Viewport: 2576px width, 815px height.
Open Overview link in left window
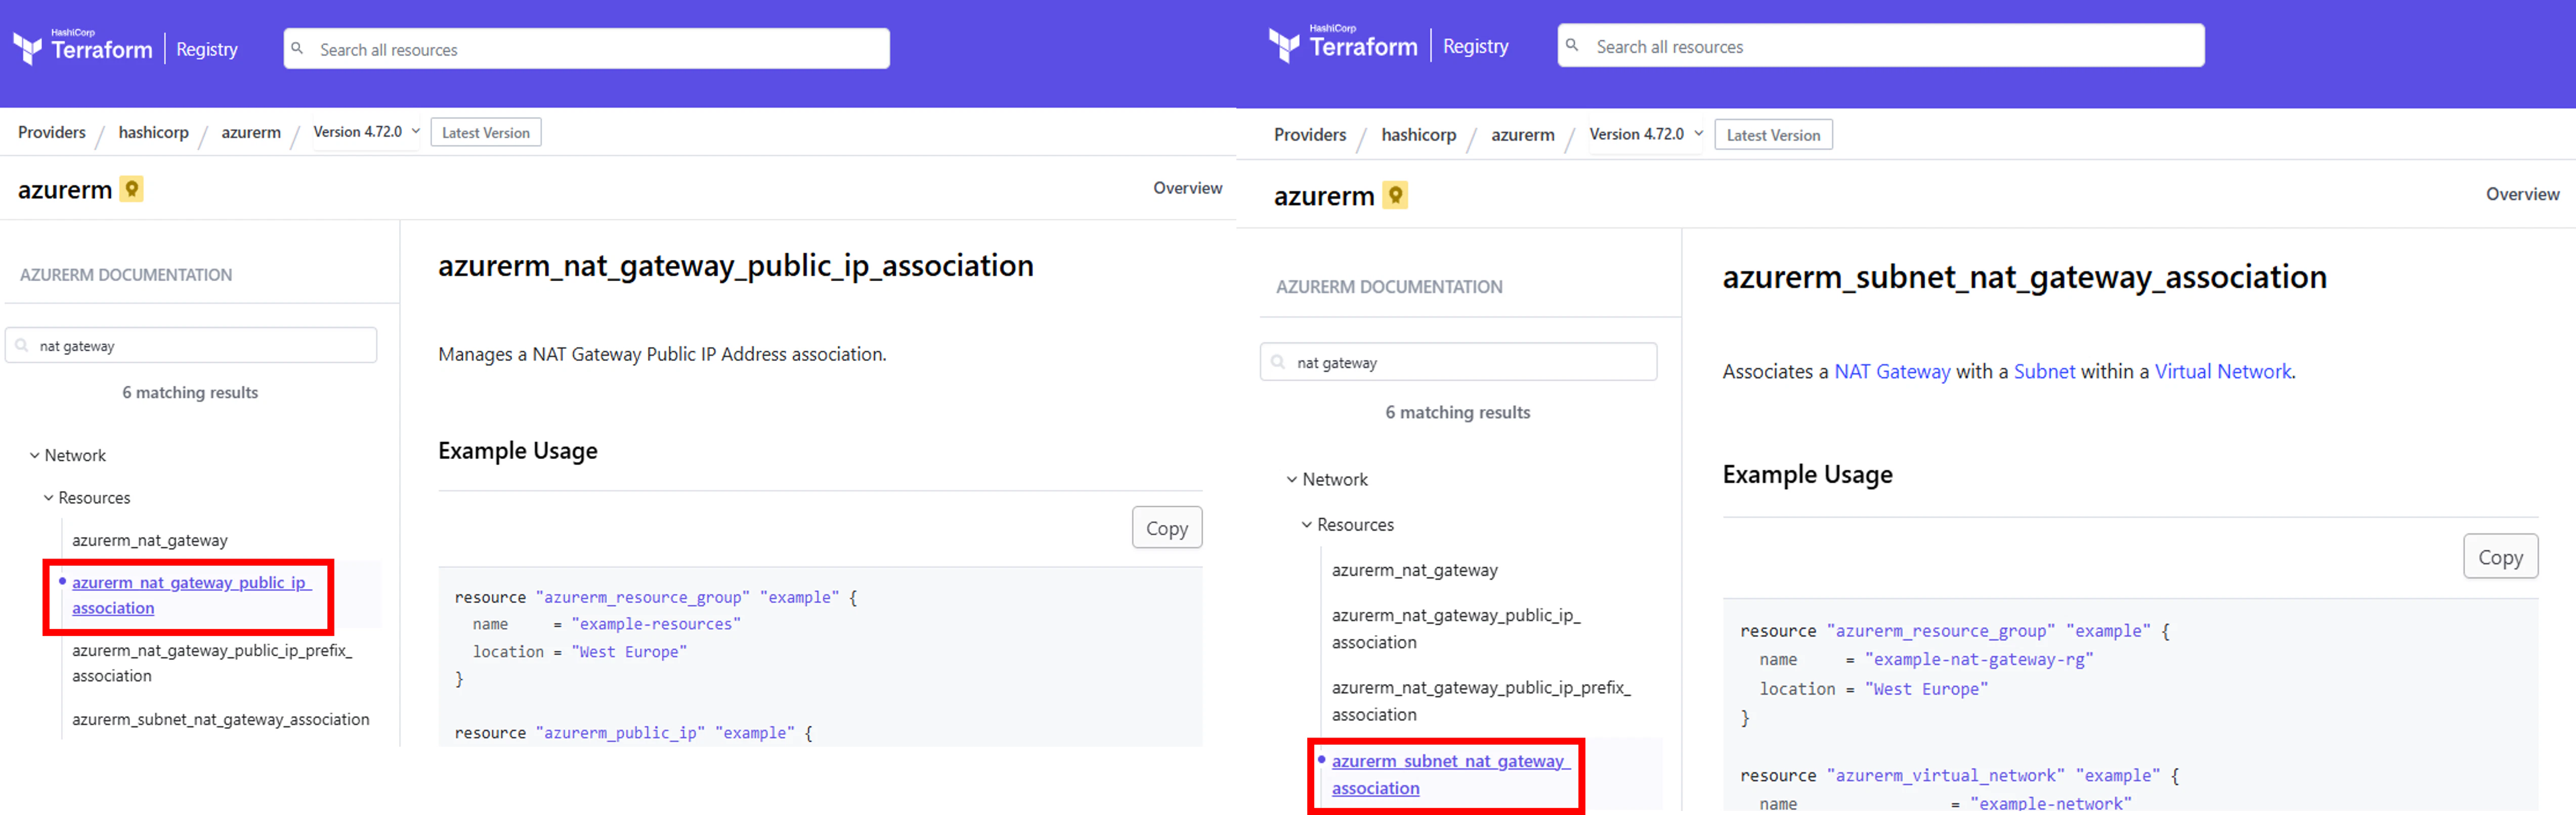click(x=1187, y=188)
